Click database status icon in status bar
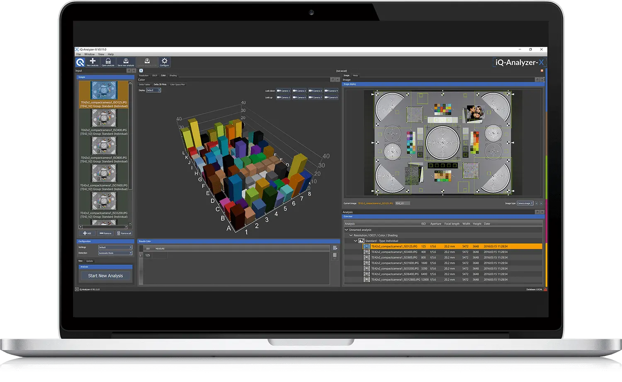This screenshot has height=382, width=622. click(545, 289)
